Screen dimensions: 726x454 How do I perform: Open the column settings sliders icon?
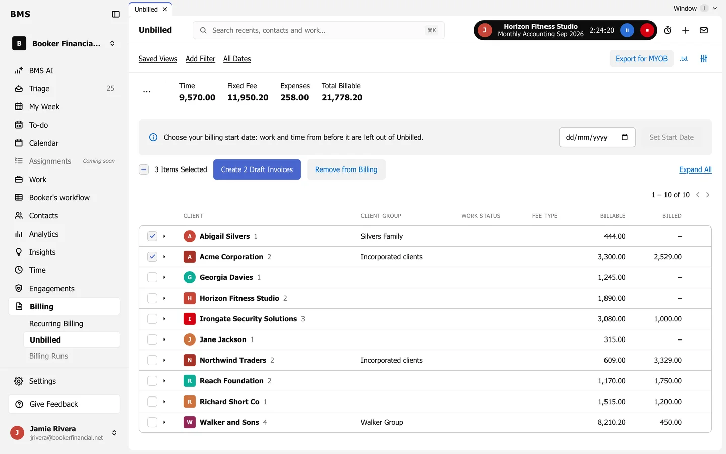pos(704,59)
